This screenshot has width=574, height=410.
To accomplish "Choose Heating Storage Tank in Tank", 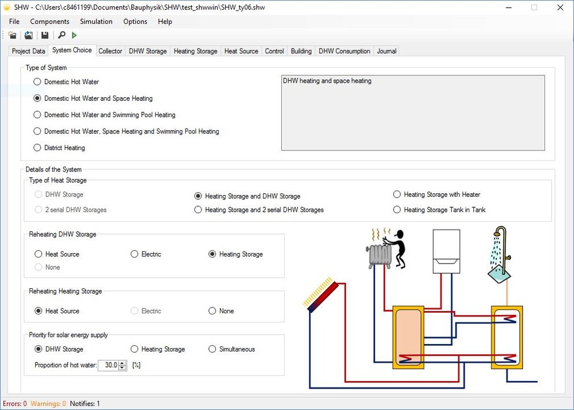I will [397, 210].
